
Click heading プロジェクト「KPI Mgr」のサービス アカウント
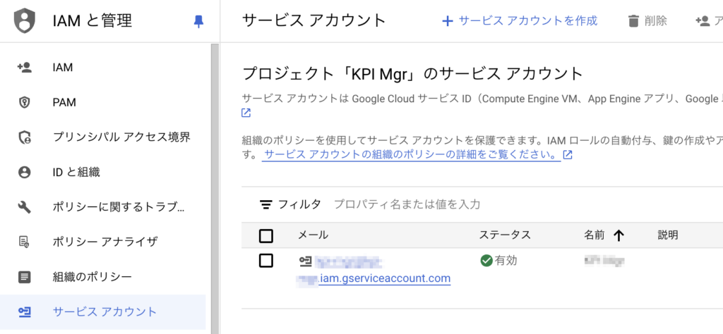(x=412, y=73)
